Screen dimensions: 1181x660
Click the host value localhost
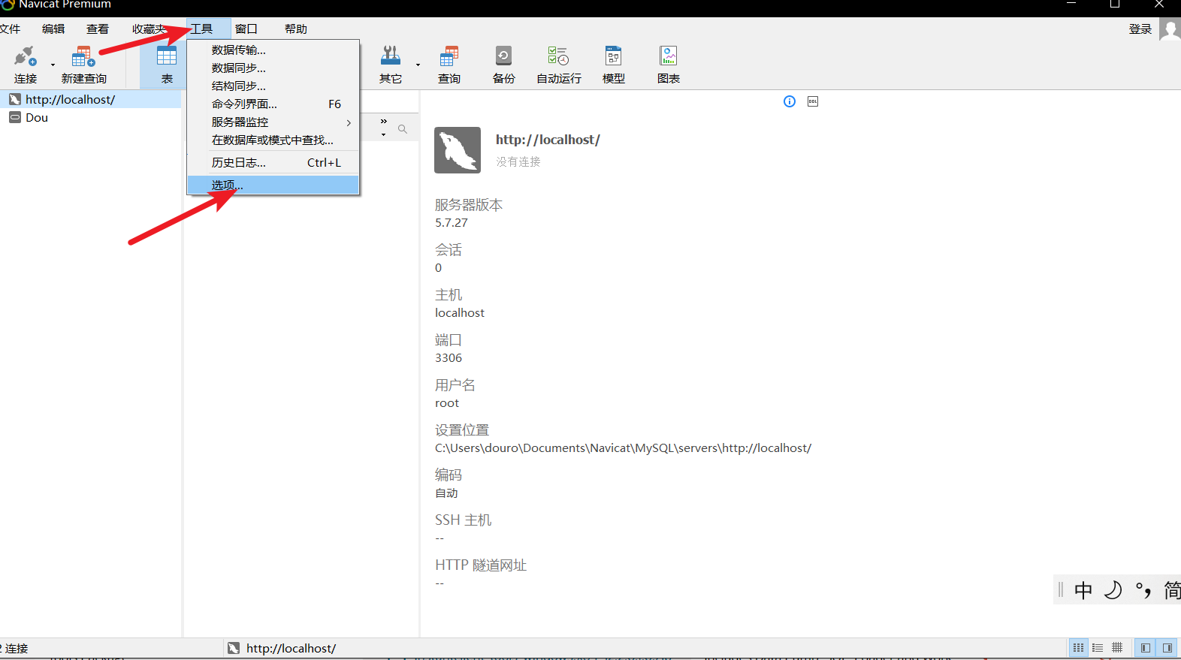(460, 313)
